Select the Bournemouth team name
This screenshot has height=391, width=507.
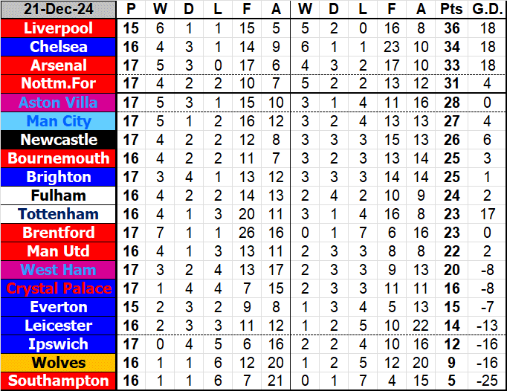[x=59, y=158]
